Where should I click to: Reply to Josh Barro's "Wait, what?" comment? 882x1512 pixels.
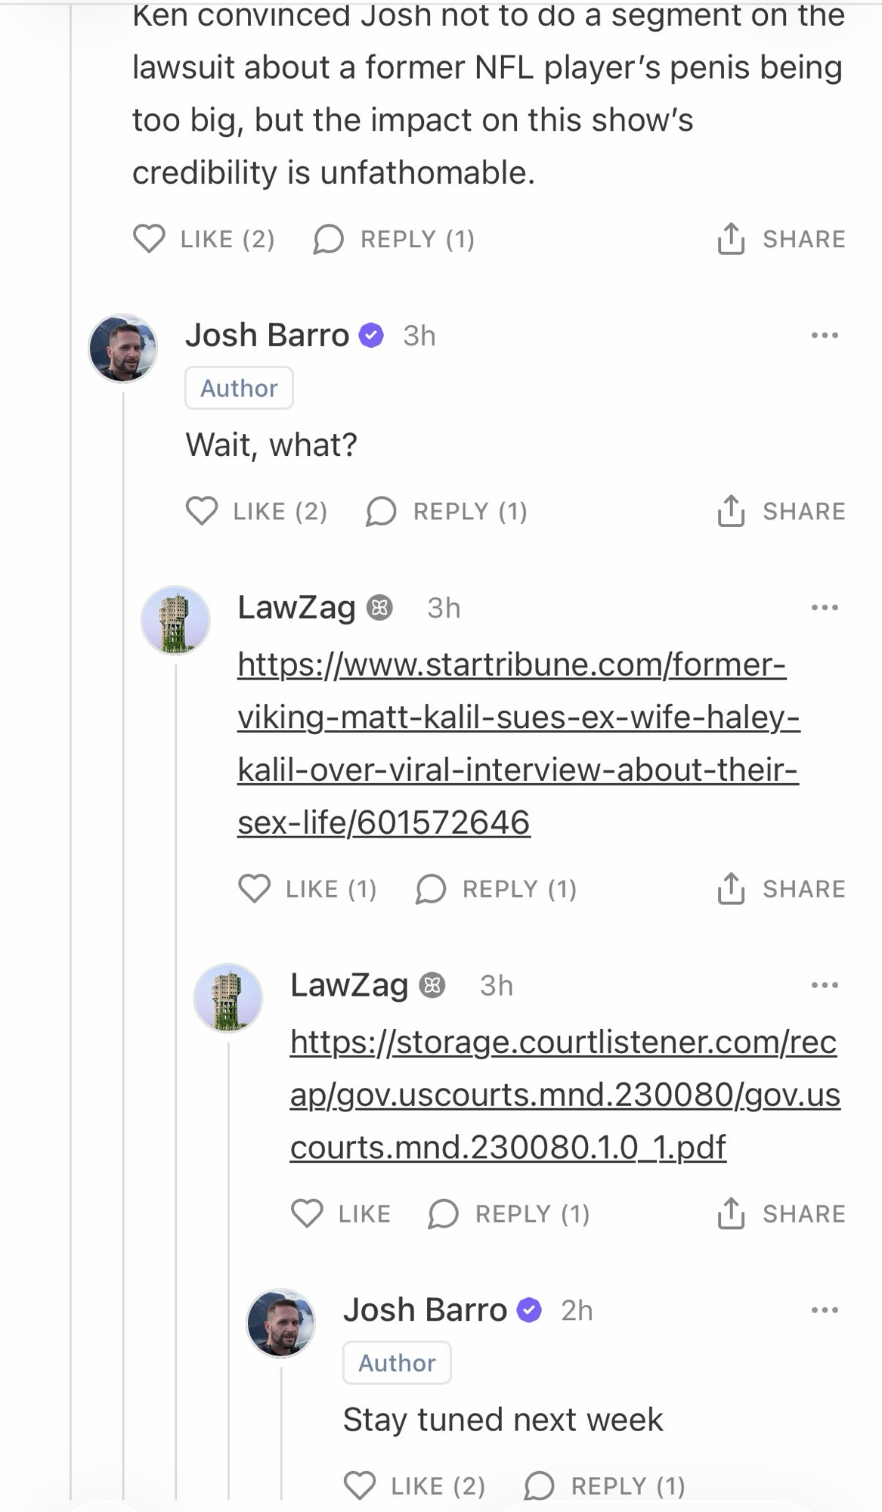point(446,511)
